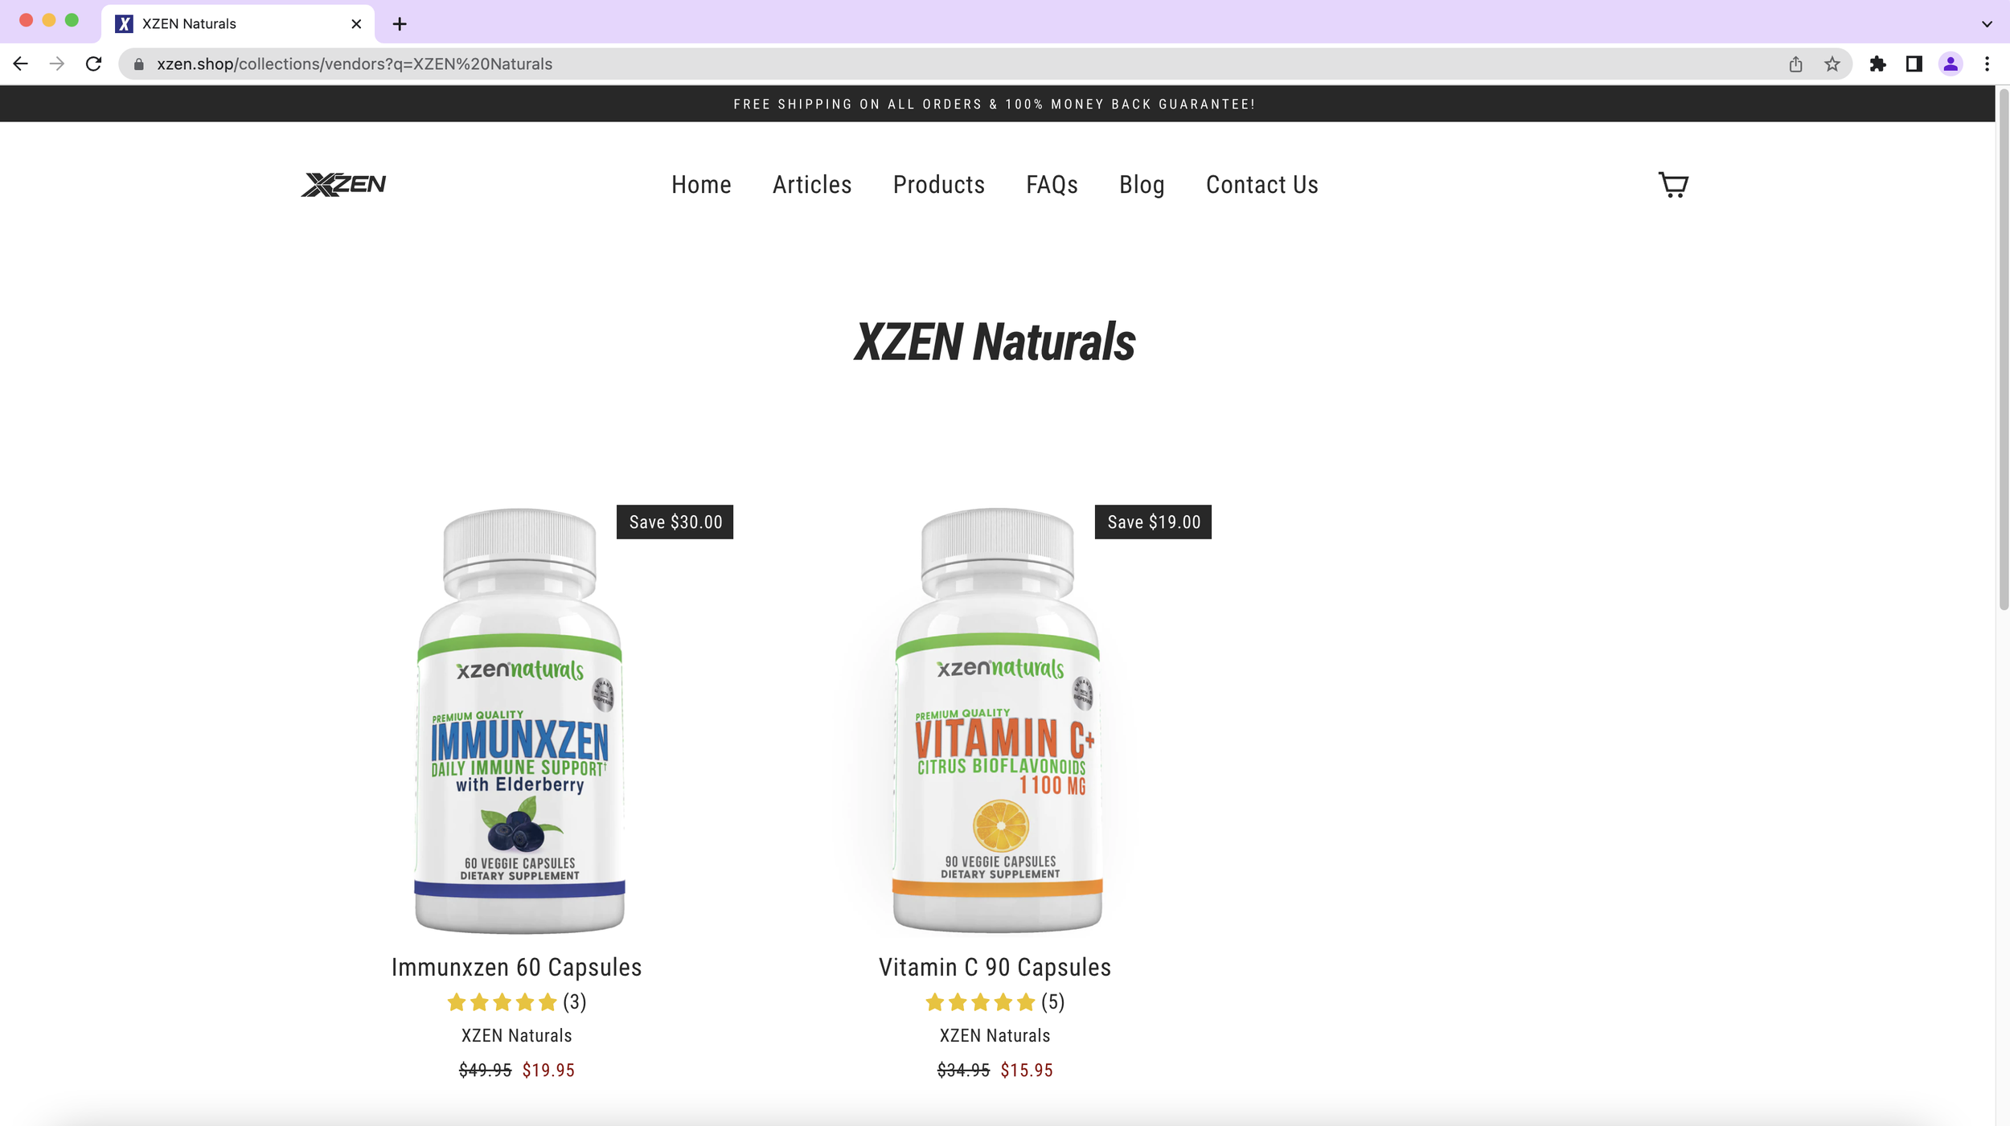
Task: Click the Vitamin C bottle thumbnail
Action: click(997, 720)
